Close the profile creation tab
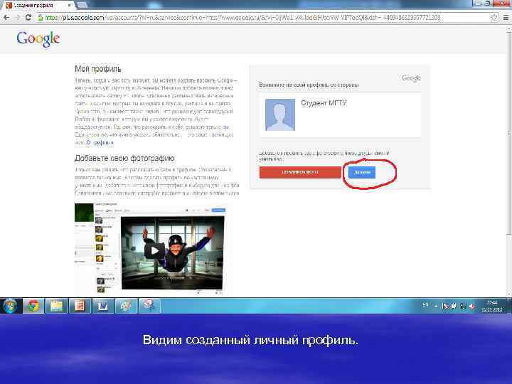 coord(70,5)
